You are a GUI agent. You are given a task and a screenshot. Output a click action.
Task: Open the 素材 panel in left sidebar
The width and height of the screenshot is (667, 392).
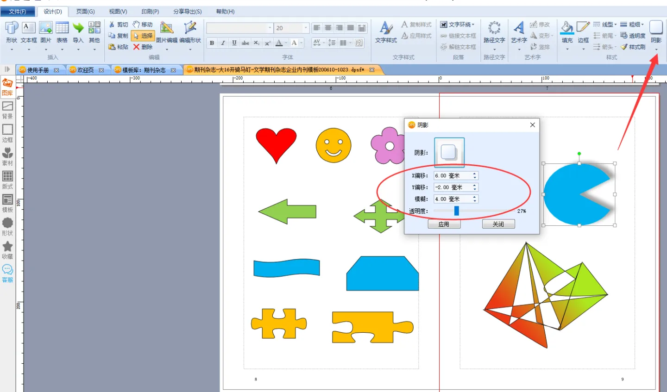click(7, 156)
